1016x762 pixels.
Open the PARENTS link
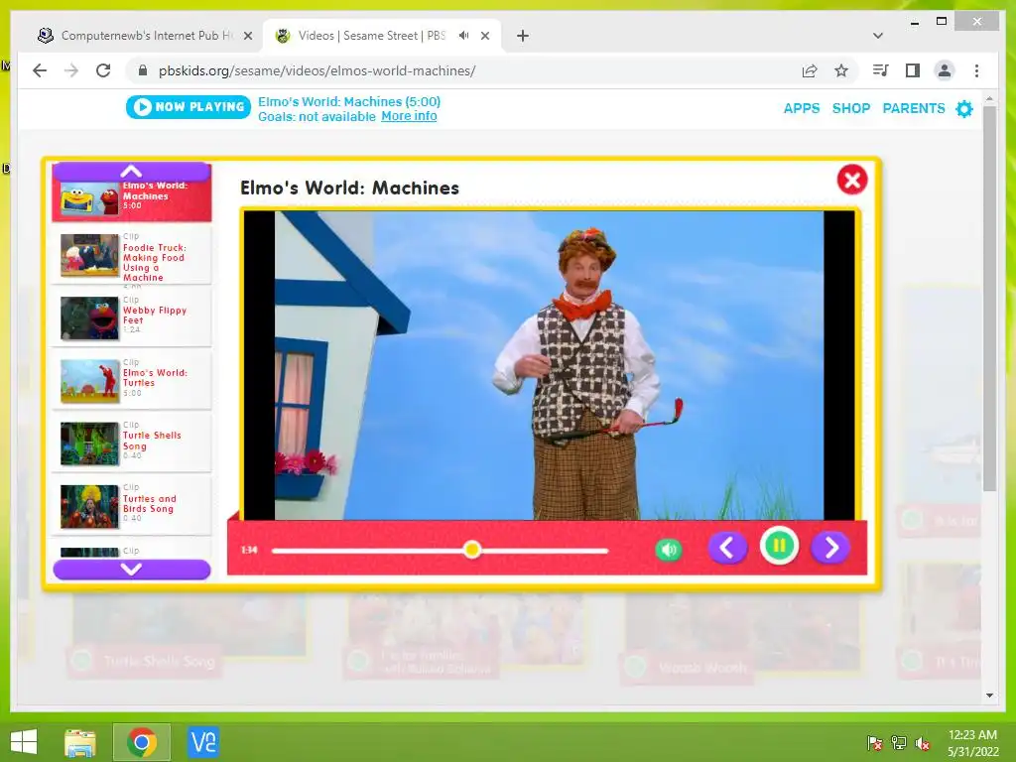click(x=914, y=108)
